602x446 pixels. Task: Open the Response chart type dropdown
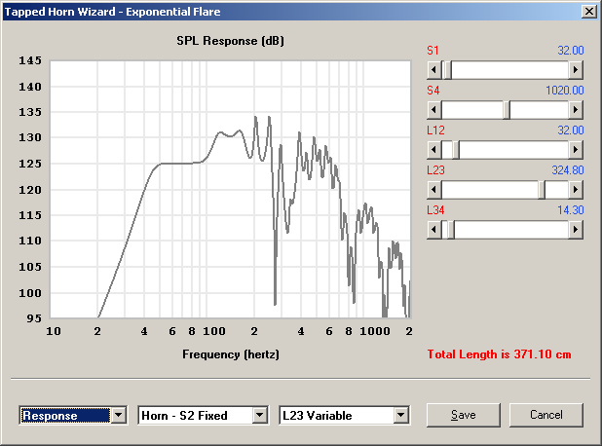[119, 415]
